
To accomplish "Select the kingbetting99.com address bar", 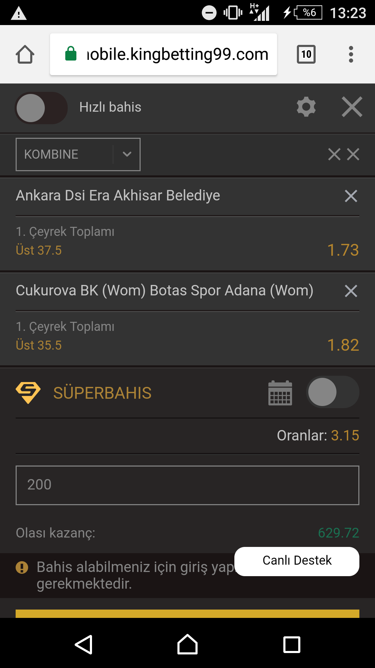I will point(164,54).
